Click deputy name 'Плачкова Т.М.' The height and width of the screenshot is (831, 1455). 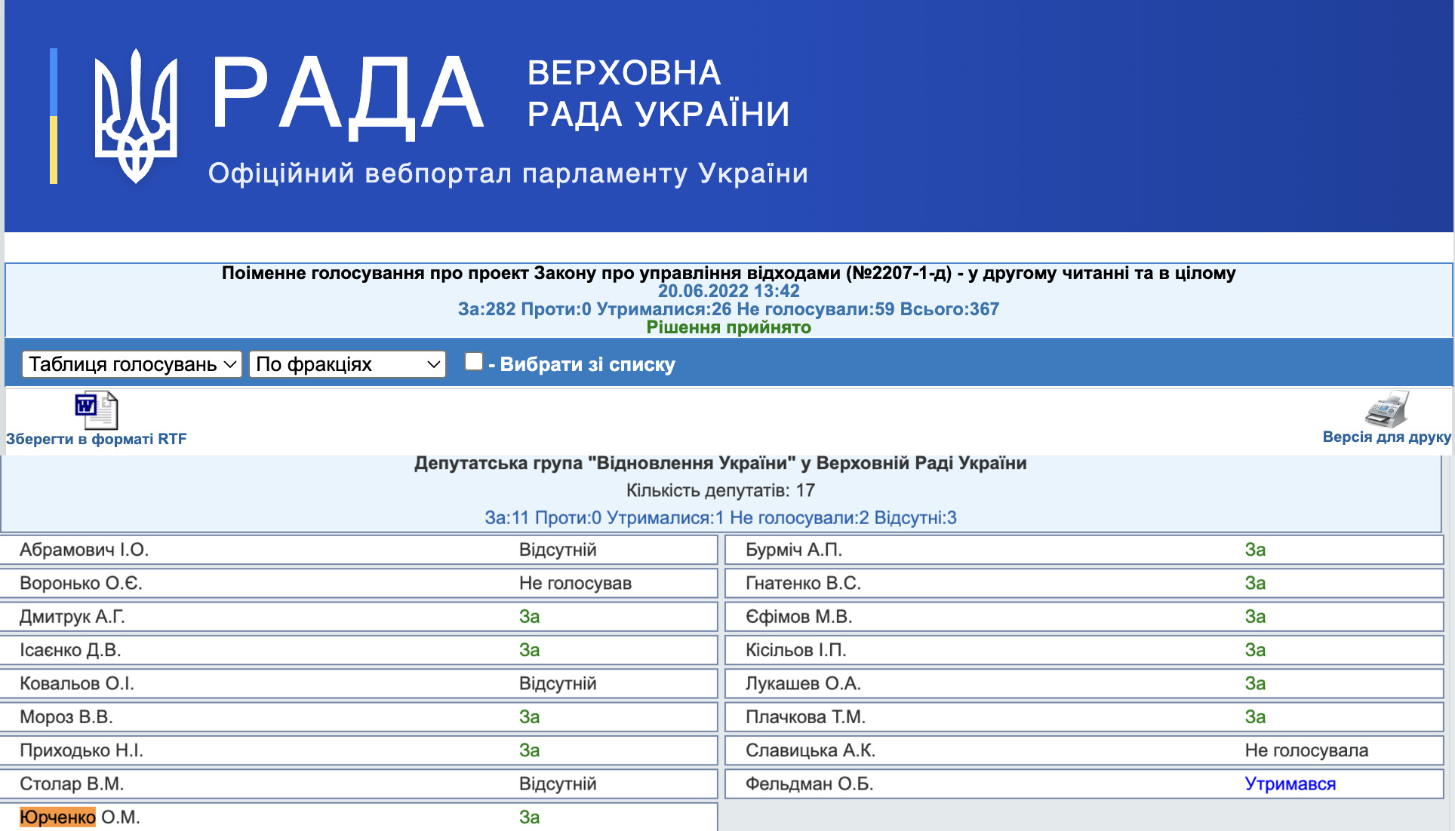[x=806, y=717]
